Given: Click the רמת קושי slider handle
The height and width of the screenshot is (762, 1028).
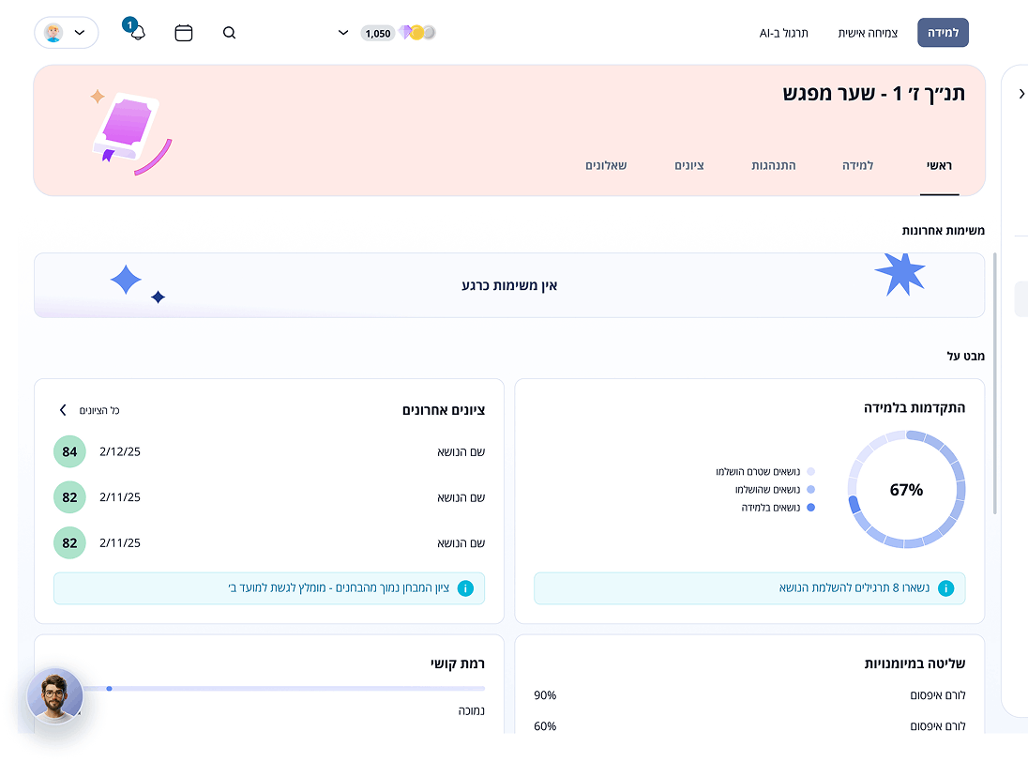Looking at the screenshot, I should pyautogui.click(x=109, y=689).
